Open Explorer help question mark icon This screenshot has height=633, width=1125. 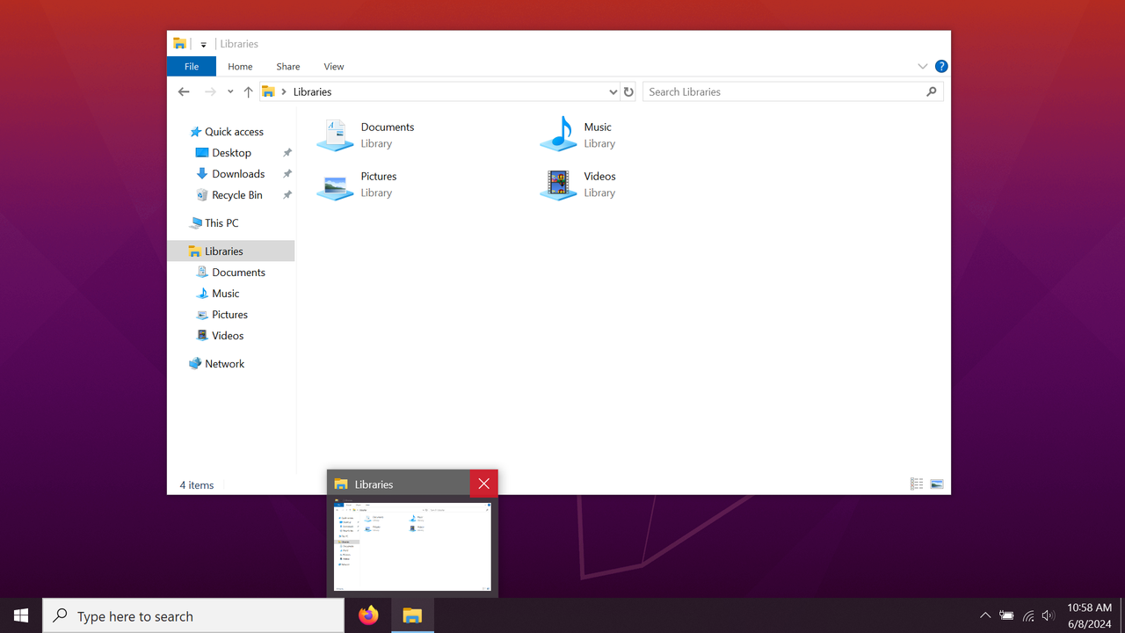[941, 67]
